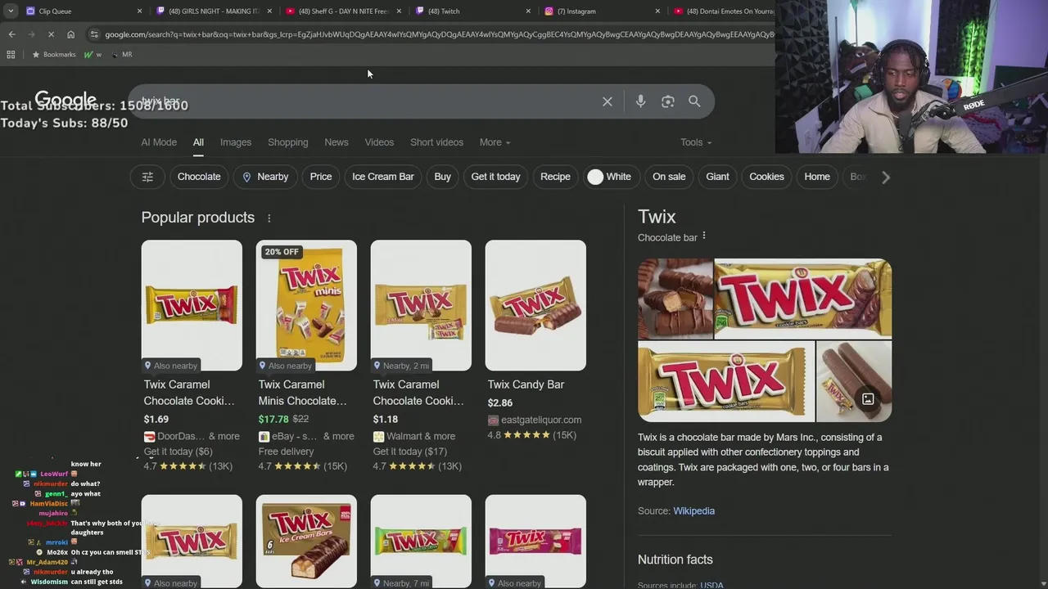The height and width of the screenshot is (589, 1048).
Task: Close the GIRLS NIGHT tab
Action: (269, 11)
